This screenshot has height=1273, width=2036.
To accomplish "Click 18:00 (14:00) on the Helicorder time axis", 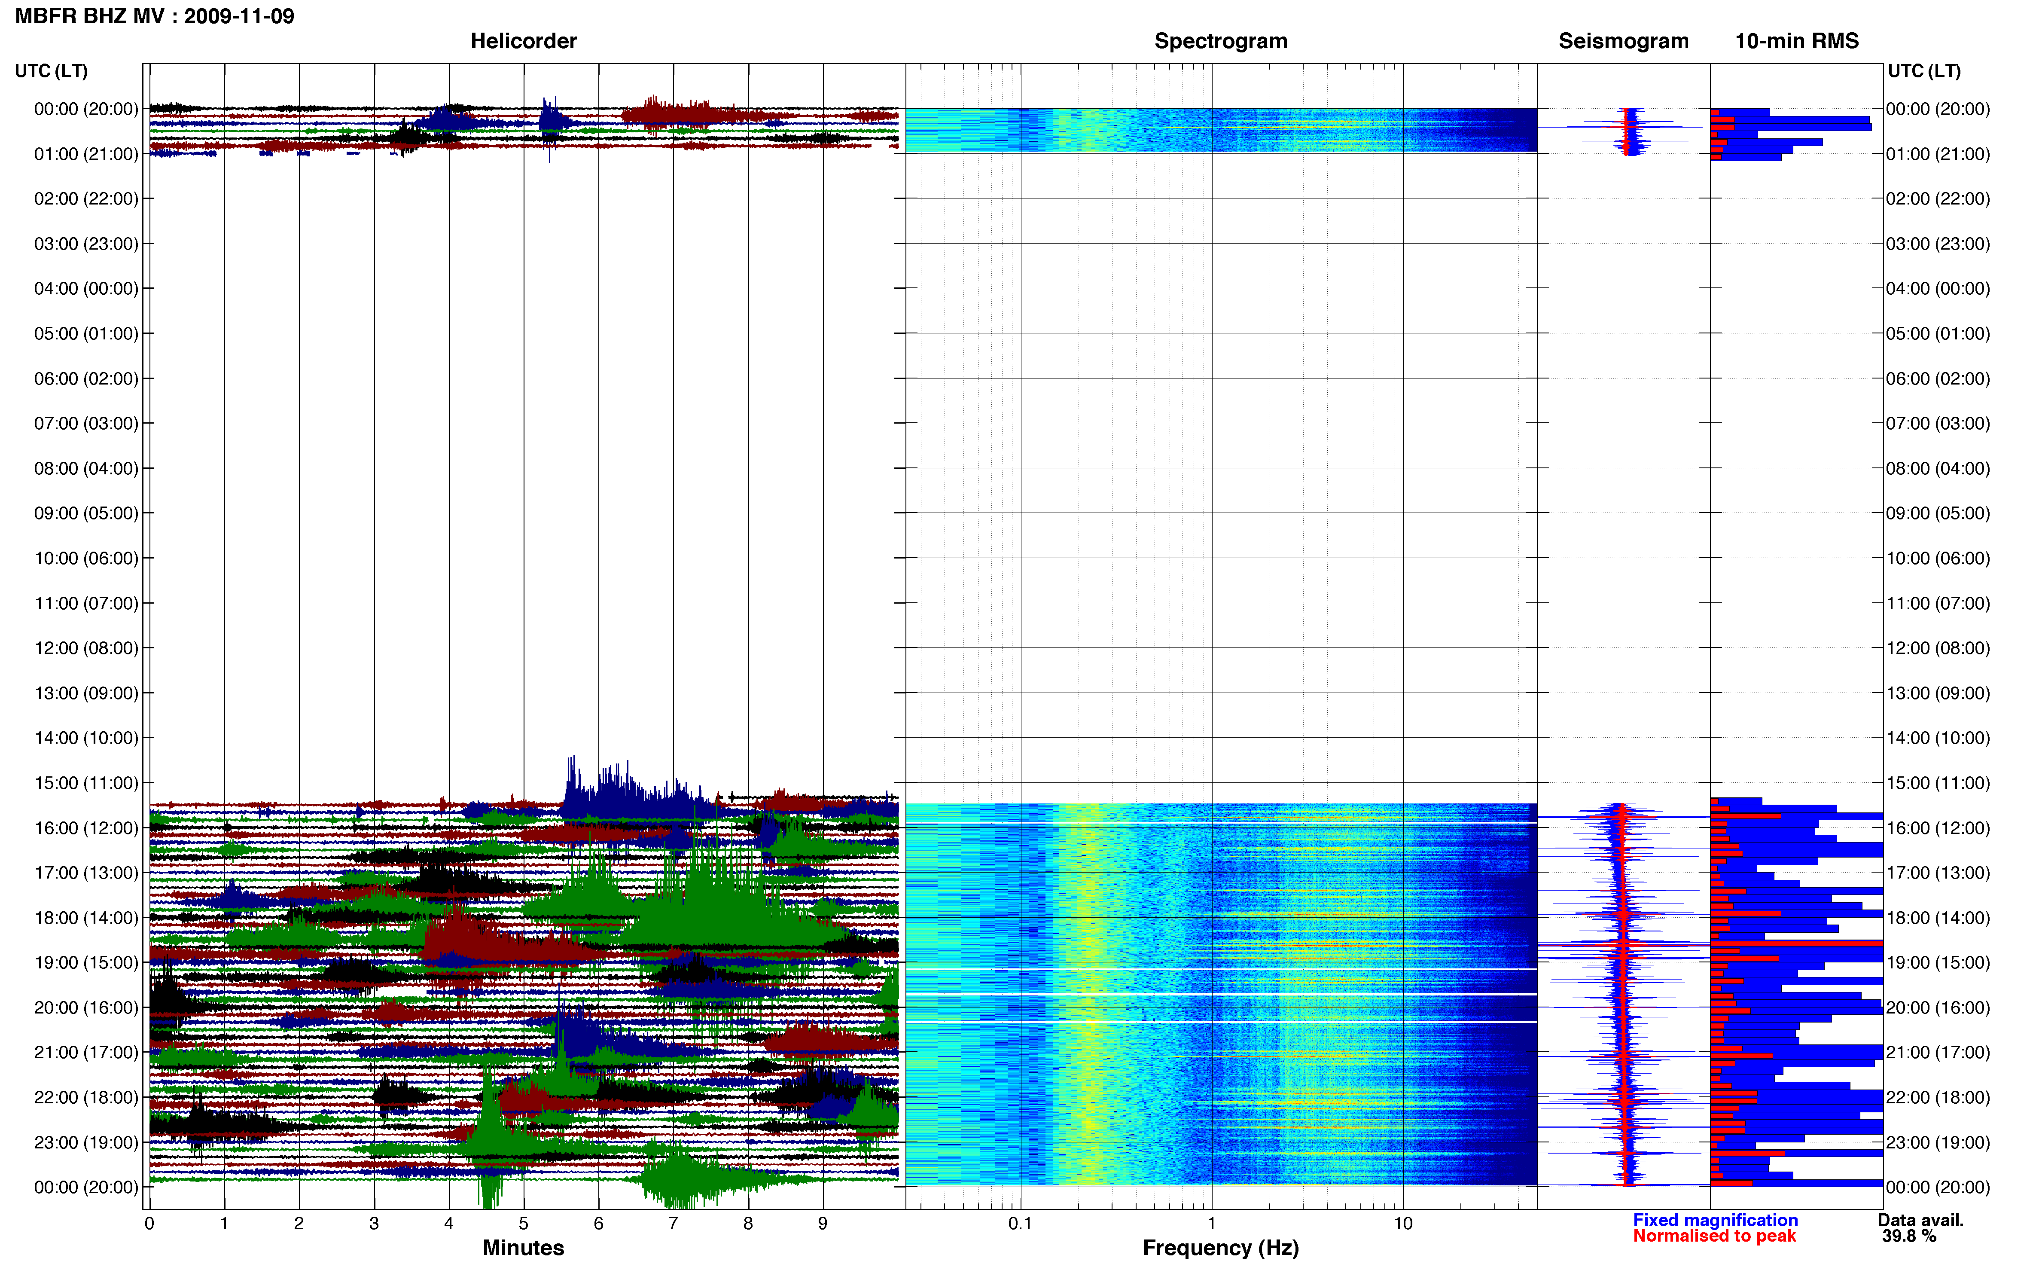I will coord(86,918).
